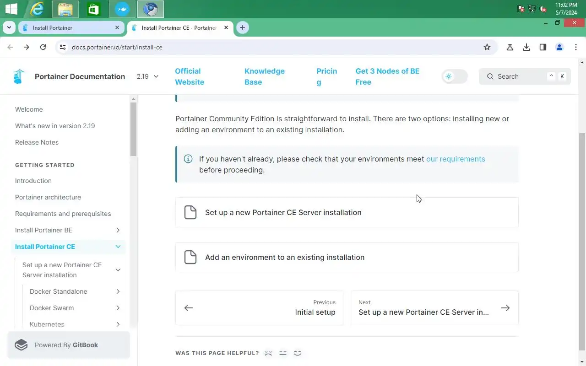This screenshot has height=366, width=586.
Task: Select Docker Swarm sidebar entry
Action: [52, 308]
